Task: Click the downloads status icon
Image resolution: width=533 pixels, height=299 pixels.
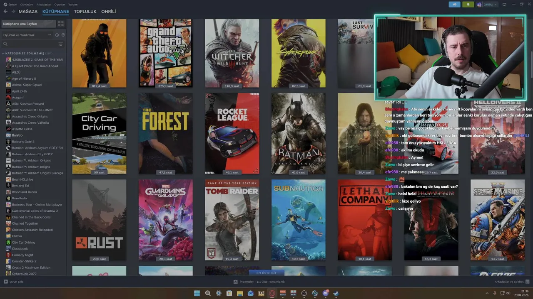Action: (235, 282)
